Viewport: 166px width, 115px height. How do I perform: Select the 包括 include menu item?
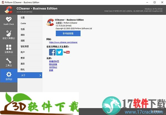pyautogui.click(x=30, y=29)
